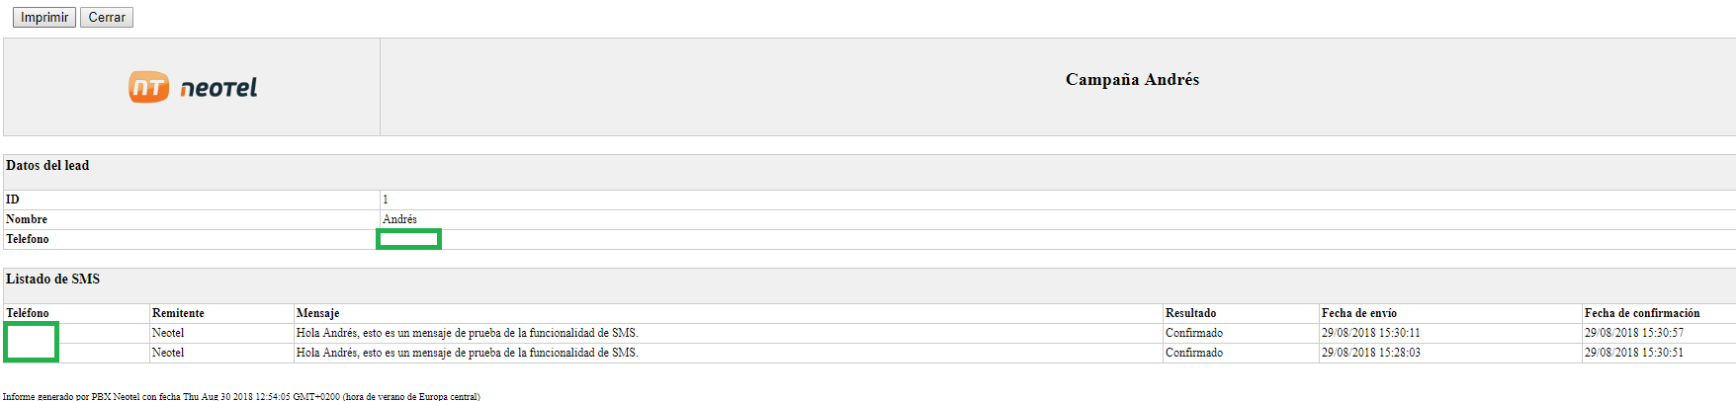
Task: Click the lead ID value 1
Action: tap(386, 200)
